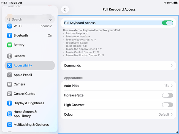Tap the Control Centre icon
The height and width of the screenshot is (134, 179).
10,94
